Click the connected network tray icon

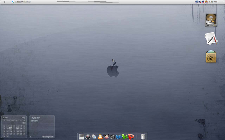pyautogui.click(x=197, y=2)
